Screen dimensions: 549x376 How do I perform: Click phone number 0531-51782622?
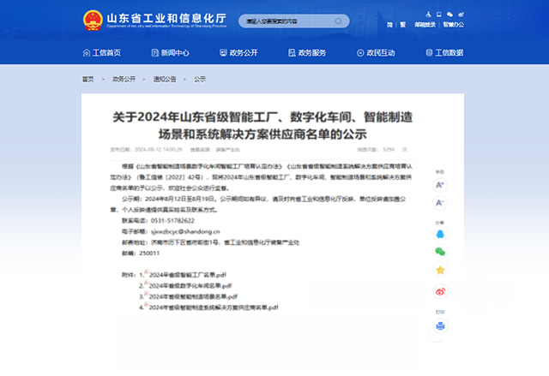[x=172, y=221]
